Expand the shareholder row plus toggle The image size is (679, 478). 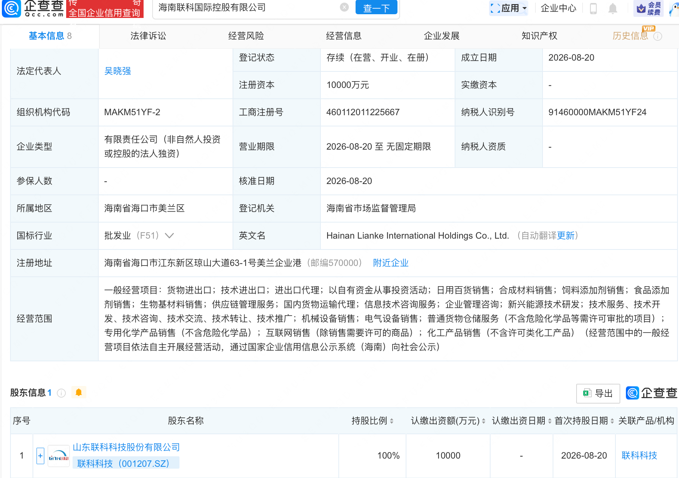coord(40,456)
